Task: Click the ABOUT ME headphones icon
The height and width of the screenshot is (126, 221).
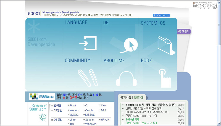Action: tap(127, 79)
